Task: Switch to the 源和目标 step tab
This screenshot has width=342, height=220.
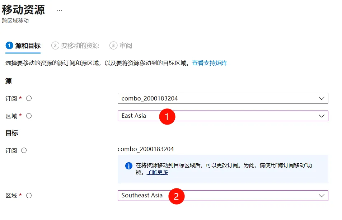Action: coord(23,46)
